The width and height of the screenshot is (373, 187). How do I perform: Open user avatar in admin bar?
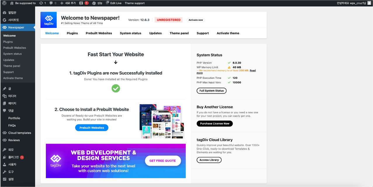pyautogui.click(x=369, y=3)
